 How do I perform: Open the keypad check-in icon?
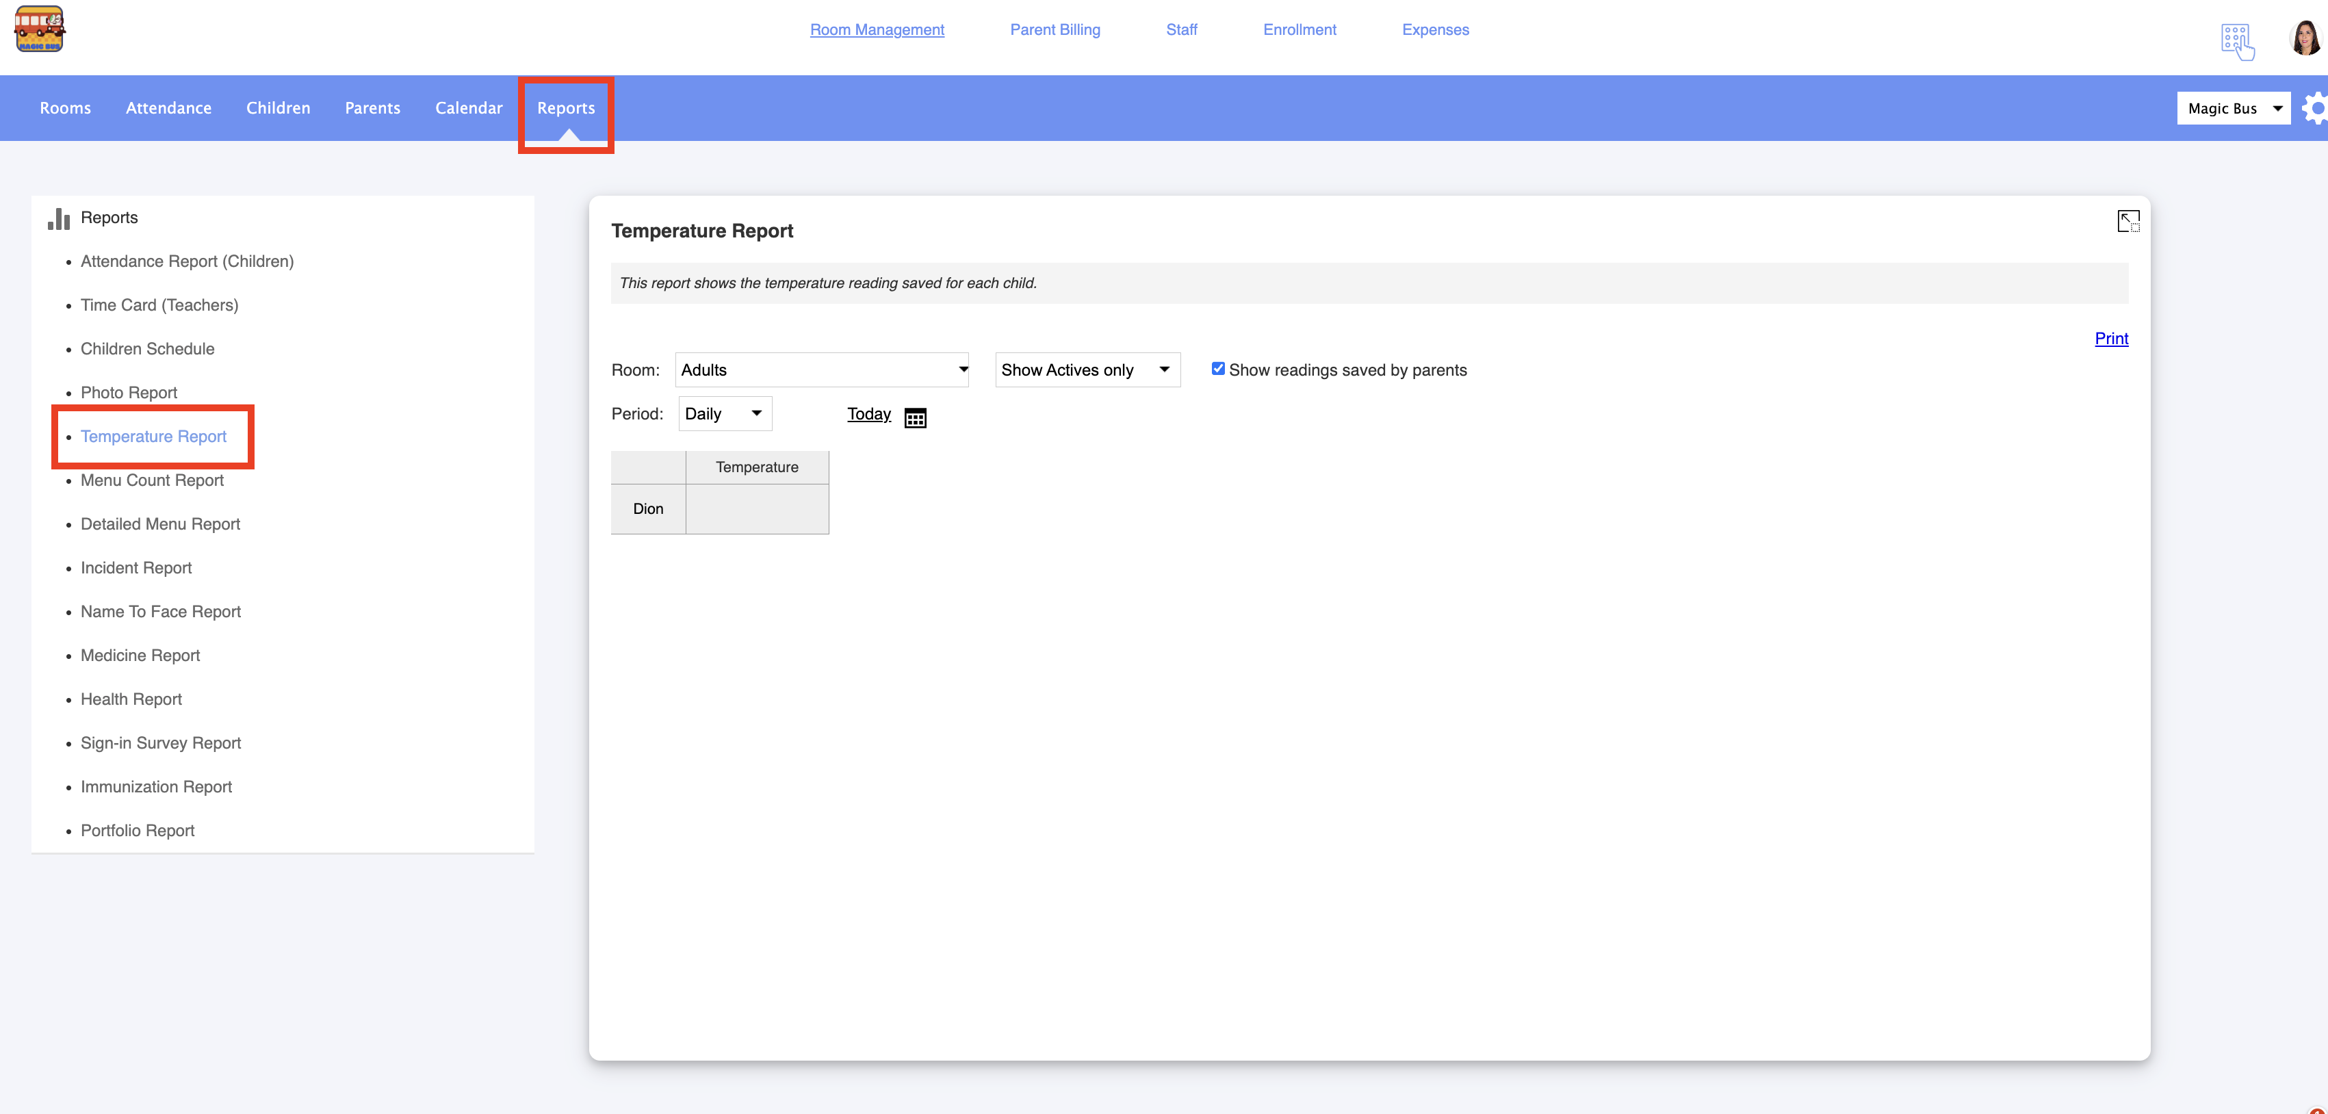(x=2237, y=42)
